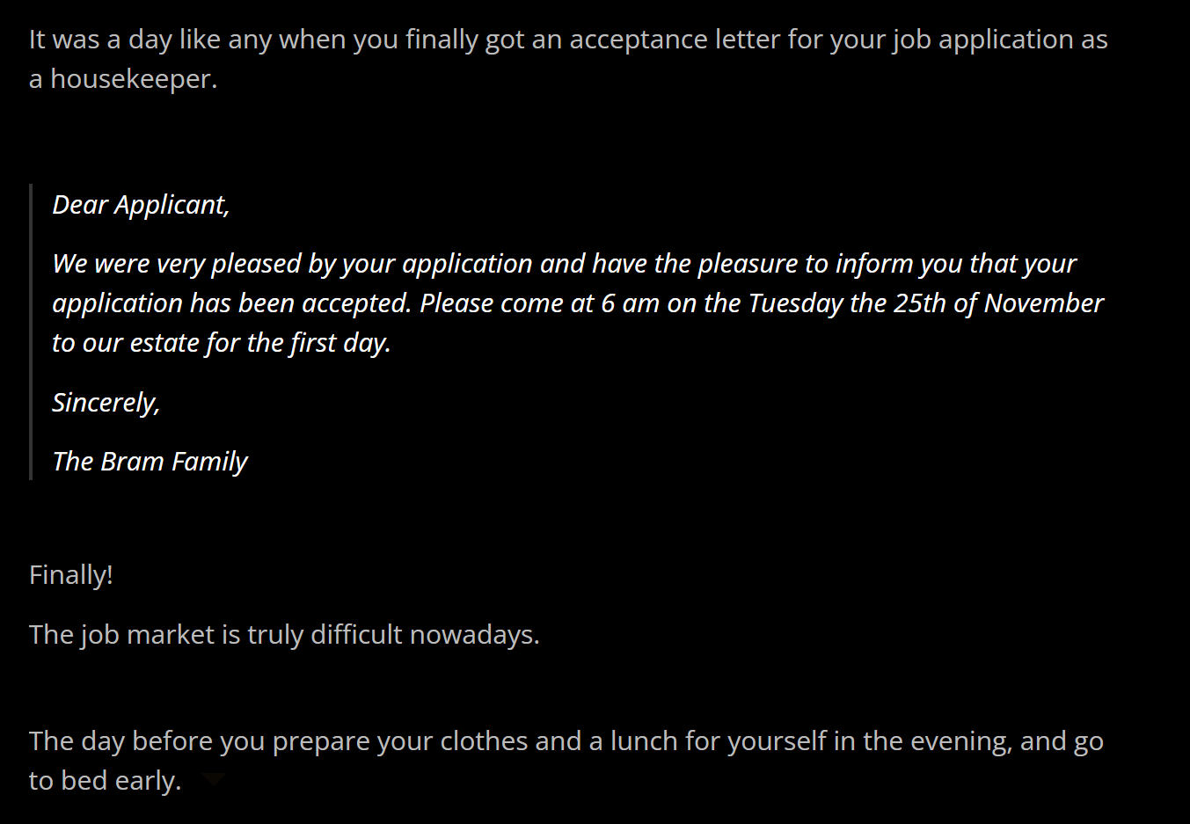Click 'It was a day like any' opening line
The width and height of the screenshot is (1190, 824).
click(x=151, y=40)
